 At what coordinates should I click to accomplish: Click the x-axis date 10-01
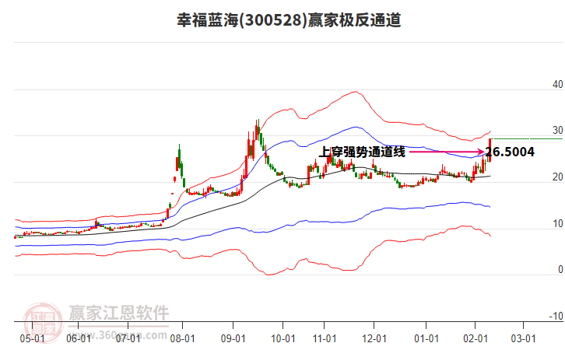point(282,339)
